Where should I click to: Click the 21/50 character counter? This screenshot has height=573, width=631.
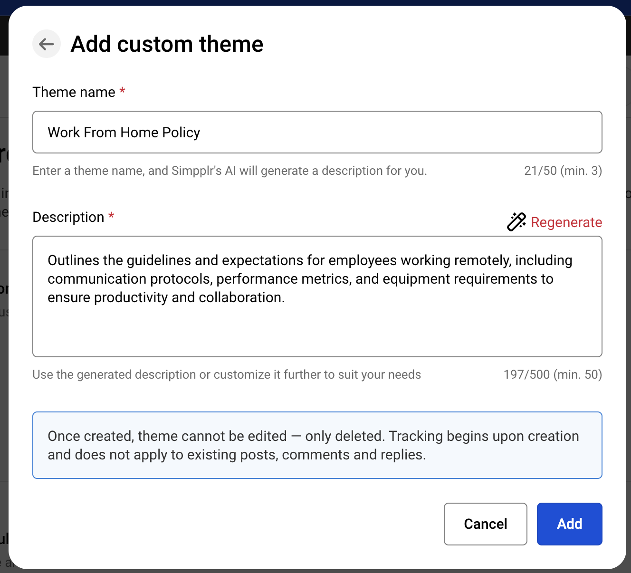tap(563, 171)
